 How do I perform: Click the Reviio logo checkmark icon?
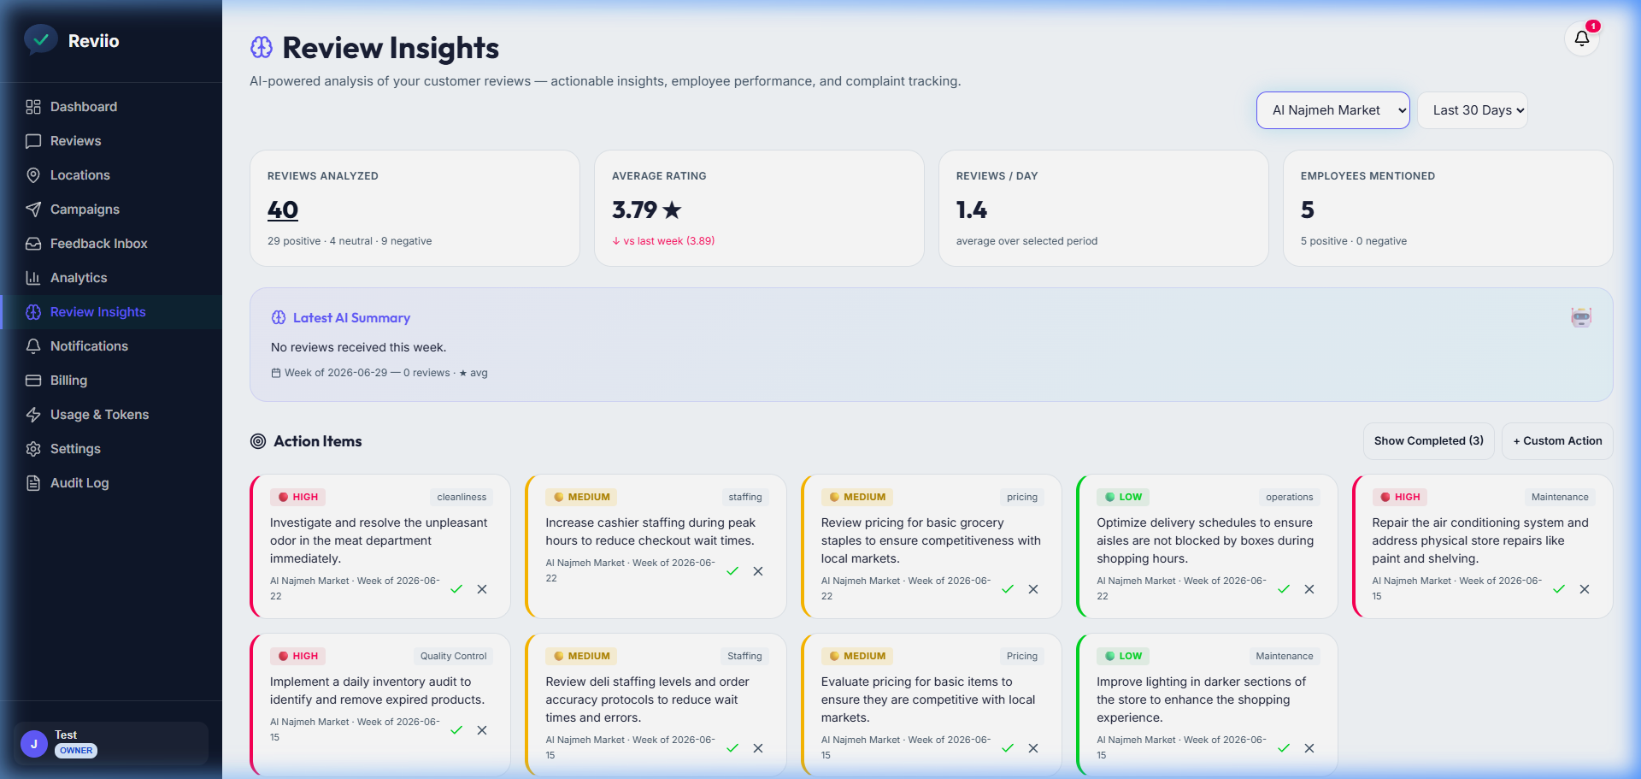tap(40, 40)
